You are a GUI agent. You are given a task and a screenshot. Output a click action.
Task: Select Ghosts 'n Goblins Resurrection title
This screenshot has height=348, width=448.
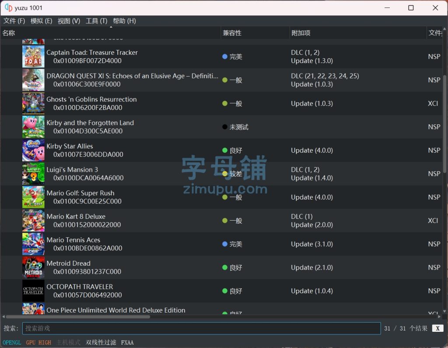[91, 99]
